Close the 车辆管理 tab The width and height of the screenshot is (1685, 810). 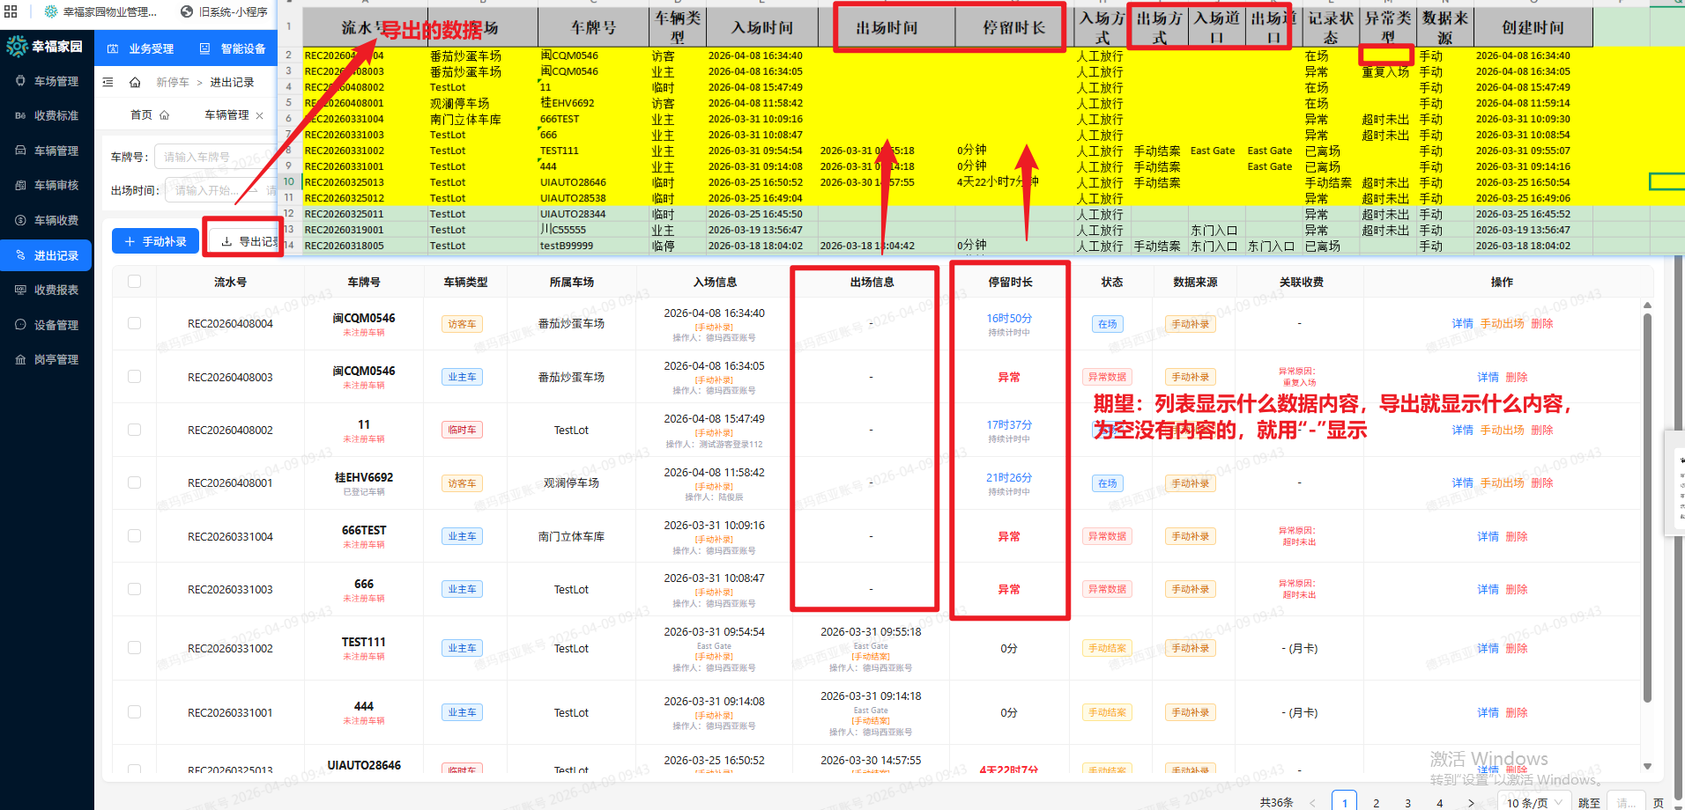[x=258, y=114]
